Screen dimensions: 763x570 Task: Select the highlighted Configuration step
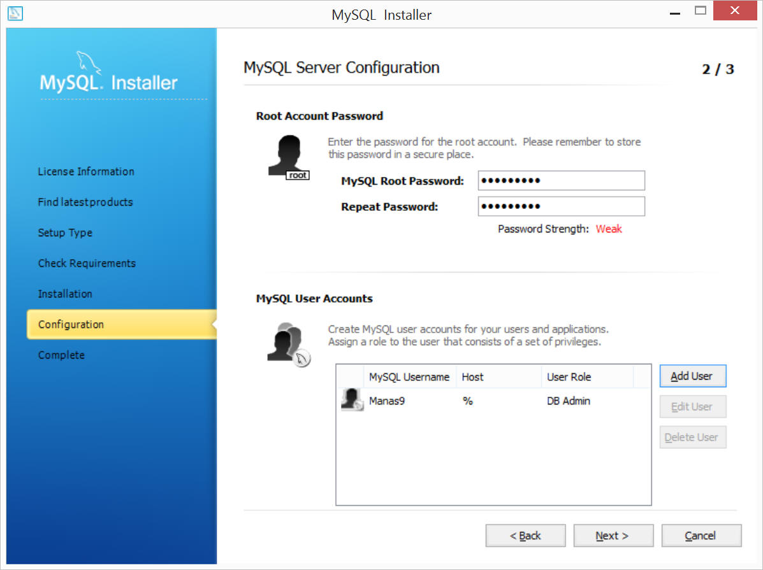[121, 324]
